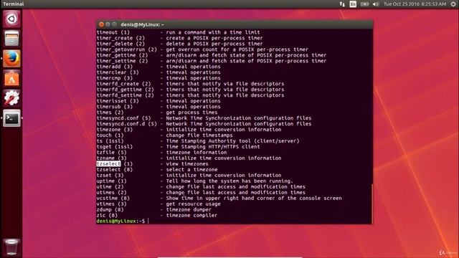The image size is (459, 258).
Task: Open the system gear session menu
Action: pos(453,4)
